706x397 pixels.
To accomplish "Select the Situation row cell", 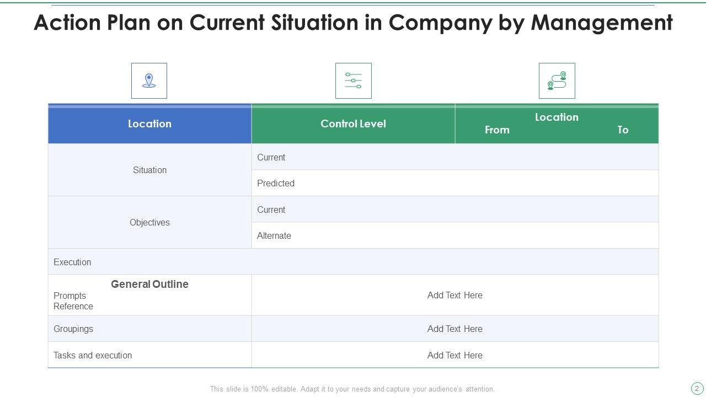I will tap(149, 170).
